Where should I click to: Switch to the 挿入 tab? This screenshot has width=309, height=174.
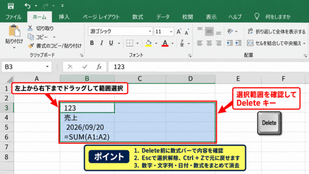pyautogui.click(x=64, y=17)
